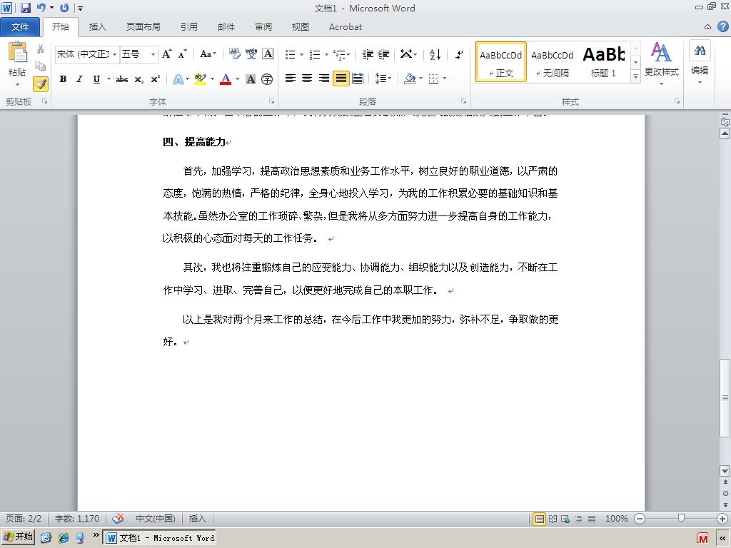Switch to the 插入 ribbon tab
The image size is (731, 548).
pos(97,27)
